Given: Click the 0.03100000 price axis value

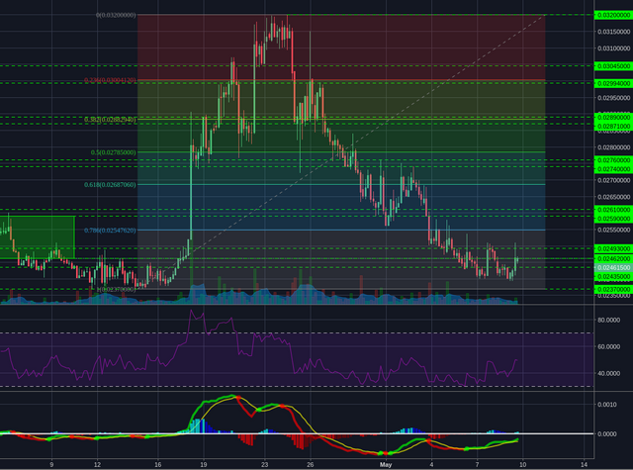Looking at the screenshot, I should click(613, 48).
